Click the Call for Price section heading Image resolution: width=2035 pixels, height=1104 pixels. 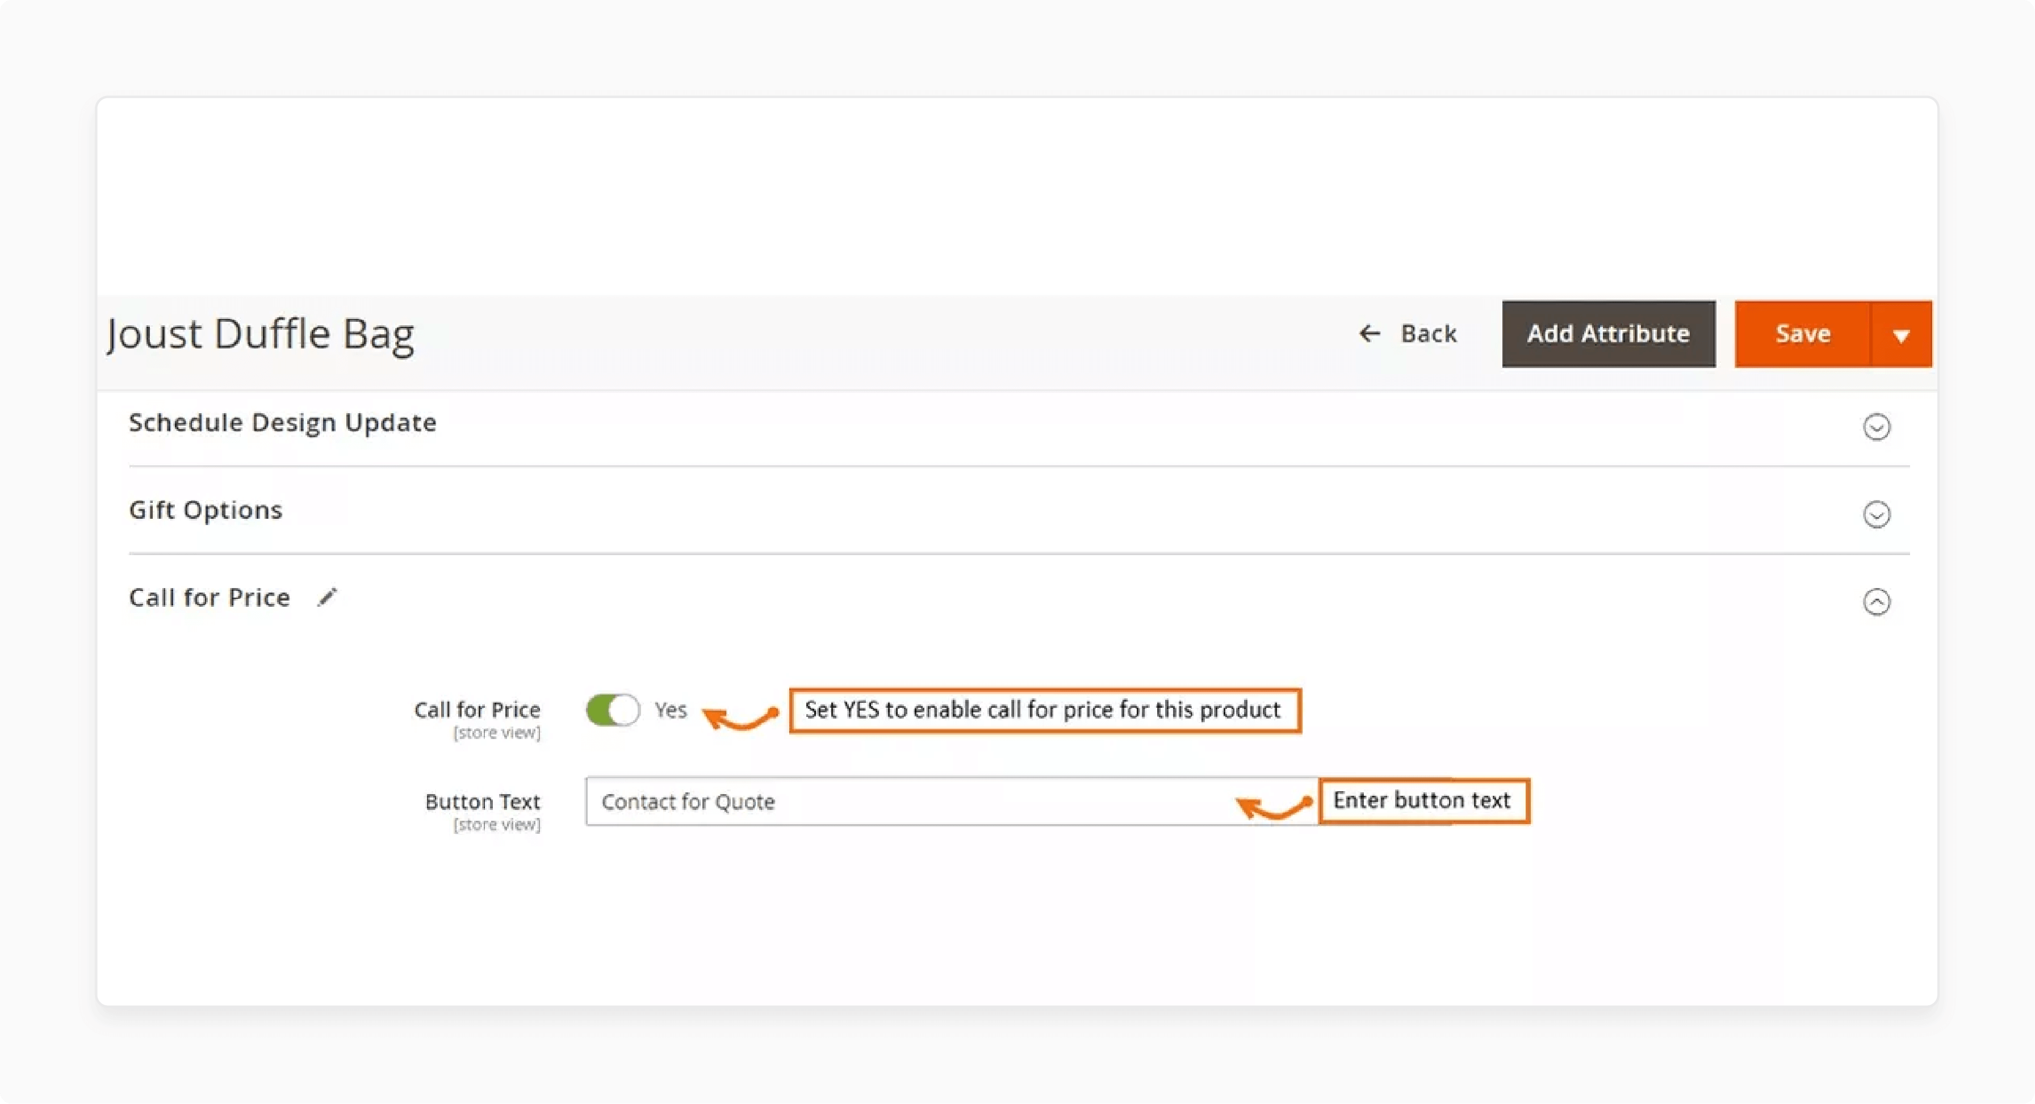tap(210, 598)
